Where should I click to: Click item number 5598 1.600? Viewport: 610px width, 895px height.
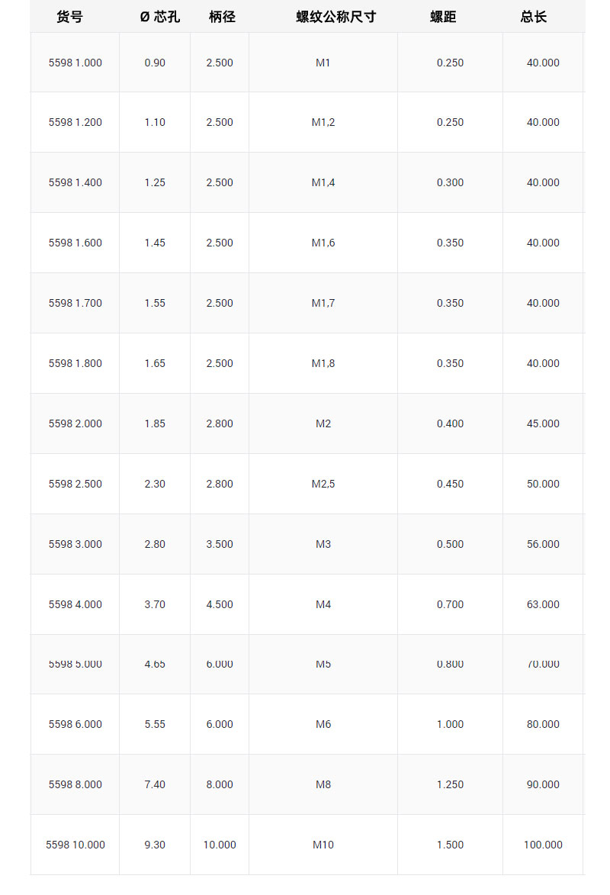pos(75,243)
